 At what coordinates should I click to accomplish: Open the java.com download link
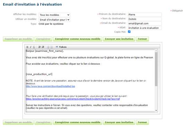(x=51, y=86)
